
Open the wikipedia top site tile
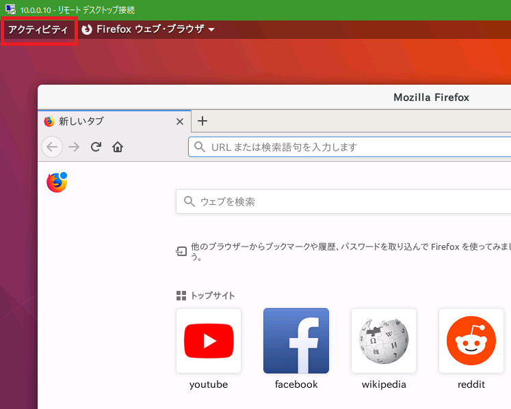click(x=384, y=341)
